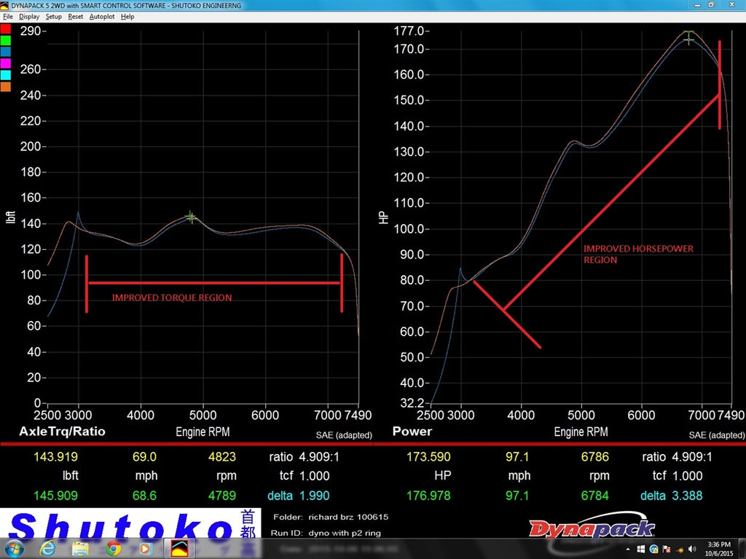Select the red run color swatch
Viewport: 746px width, 559px height.
pyautogui.click(x=5, y=29)
